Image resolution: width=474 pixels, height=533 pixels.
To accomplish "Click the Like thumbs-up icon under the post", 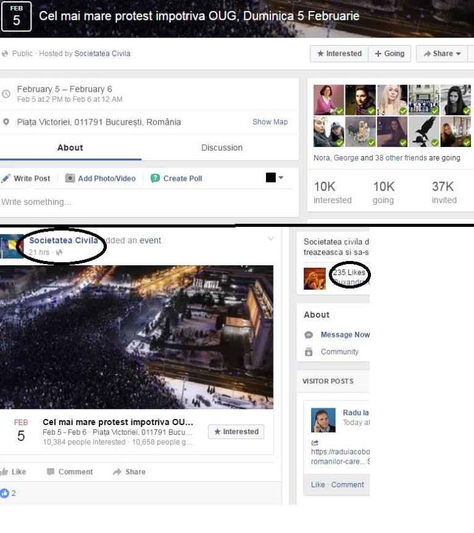I will click(x=5, y=472).
